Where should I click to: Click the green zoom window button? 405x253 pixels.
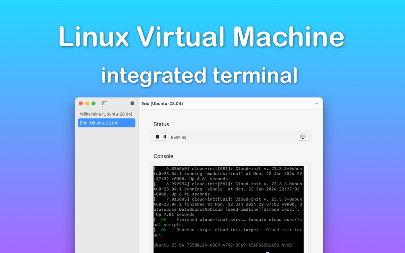coord(93,103)
